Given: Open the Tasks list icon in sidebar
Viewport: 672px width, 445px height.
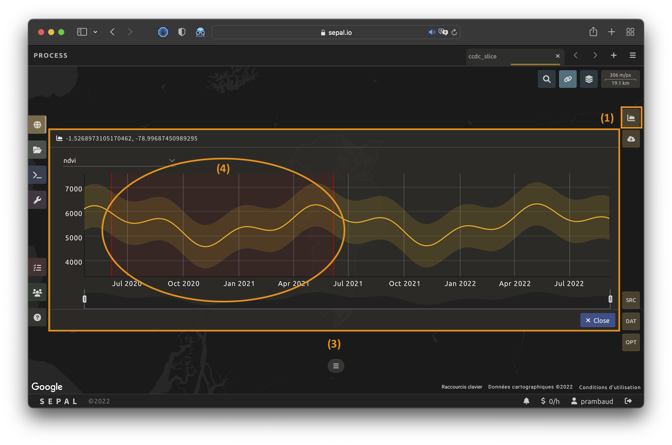Looking at the screenshot, I should click(37, 267).
